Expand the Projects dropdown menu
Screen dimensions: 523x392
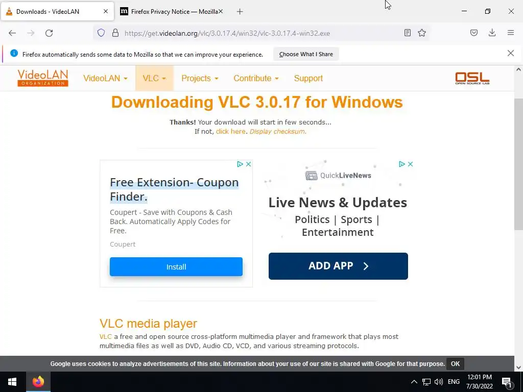[200, 78]
